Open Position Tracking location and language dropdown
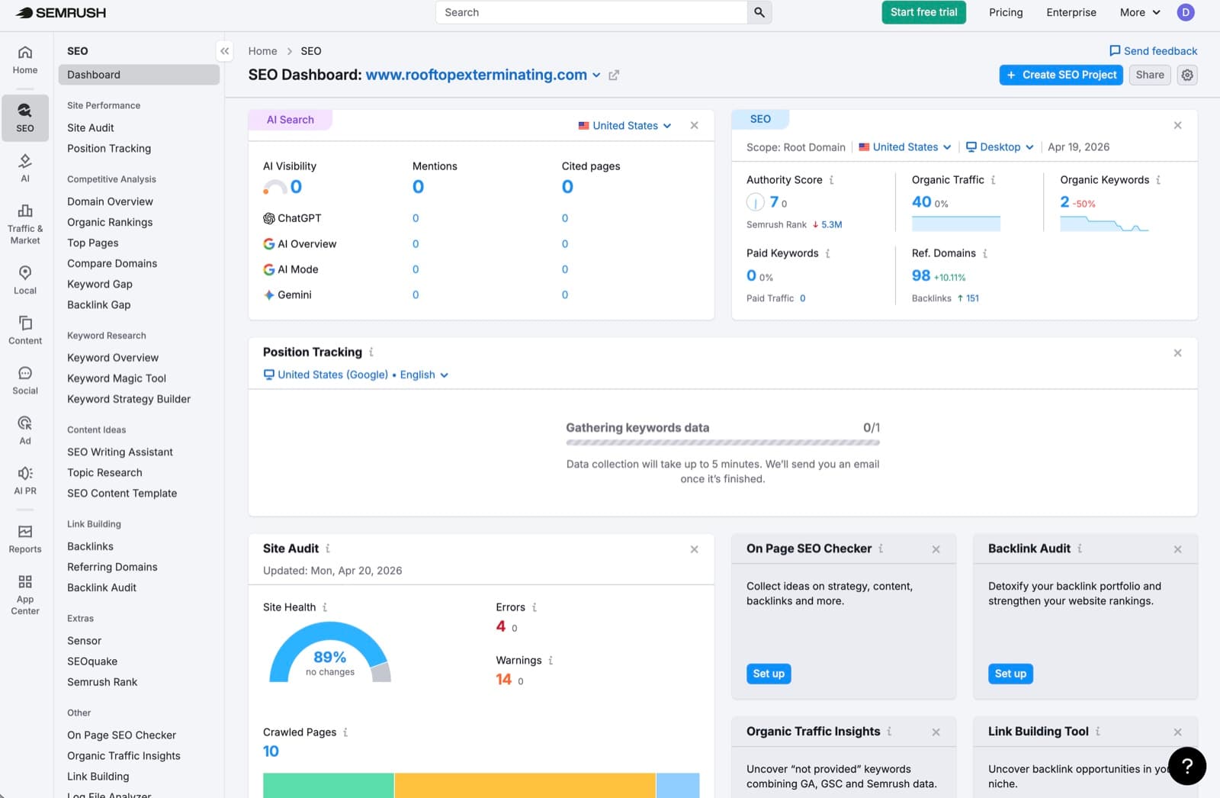This screenshot has height=798, width=1220. (x=356, y=375)
